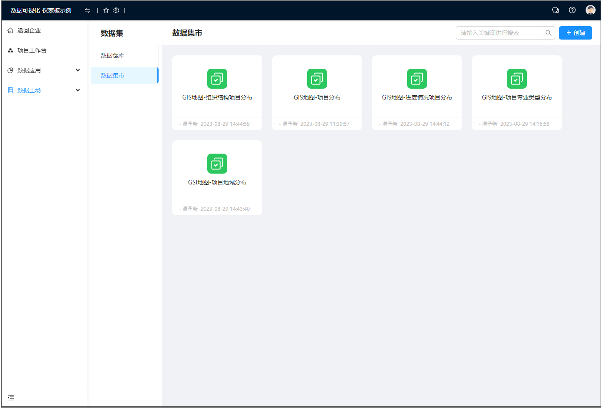Click the search magnifier icon
The height and width of the screenshot is (408, 601).
pos(548,33)
